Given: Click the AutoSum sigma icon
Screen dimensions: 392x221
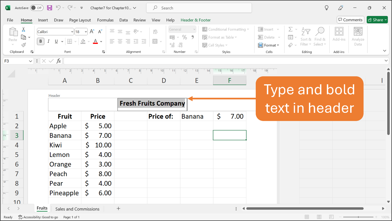Looking at the screenshot, I should coord(290,29).
